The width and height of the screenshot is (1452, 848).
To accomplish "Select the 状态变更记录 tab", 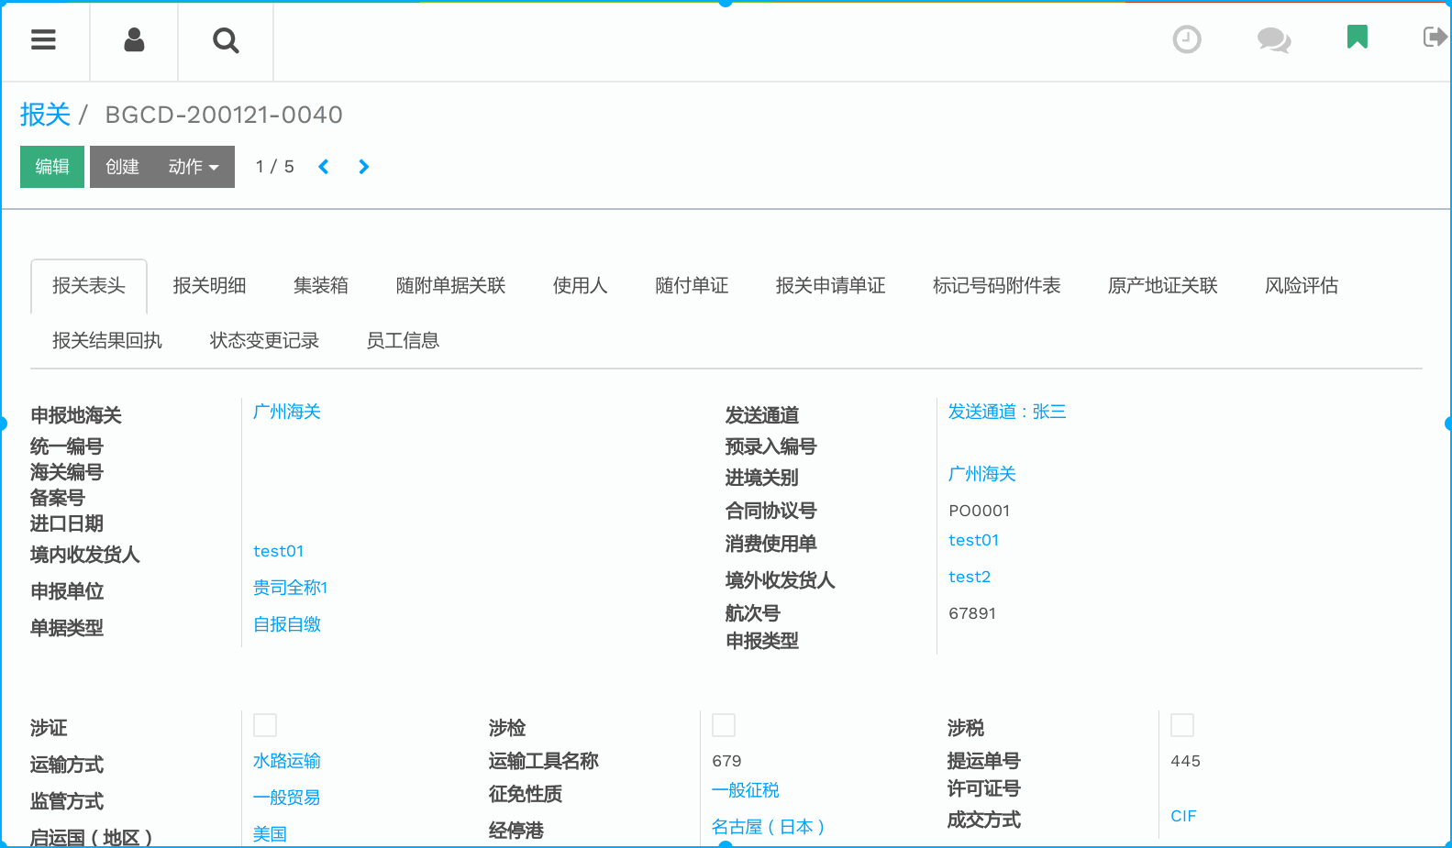I will (264, 341).
